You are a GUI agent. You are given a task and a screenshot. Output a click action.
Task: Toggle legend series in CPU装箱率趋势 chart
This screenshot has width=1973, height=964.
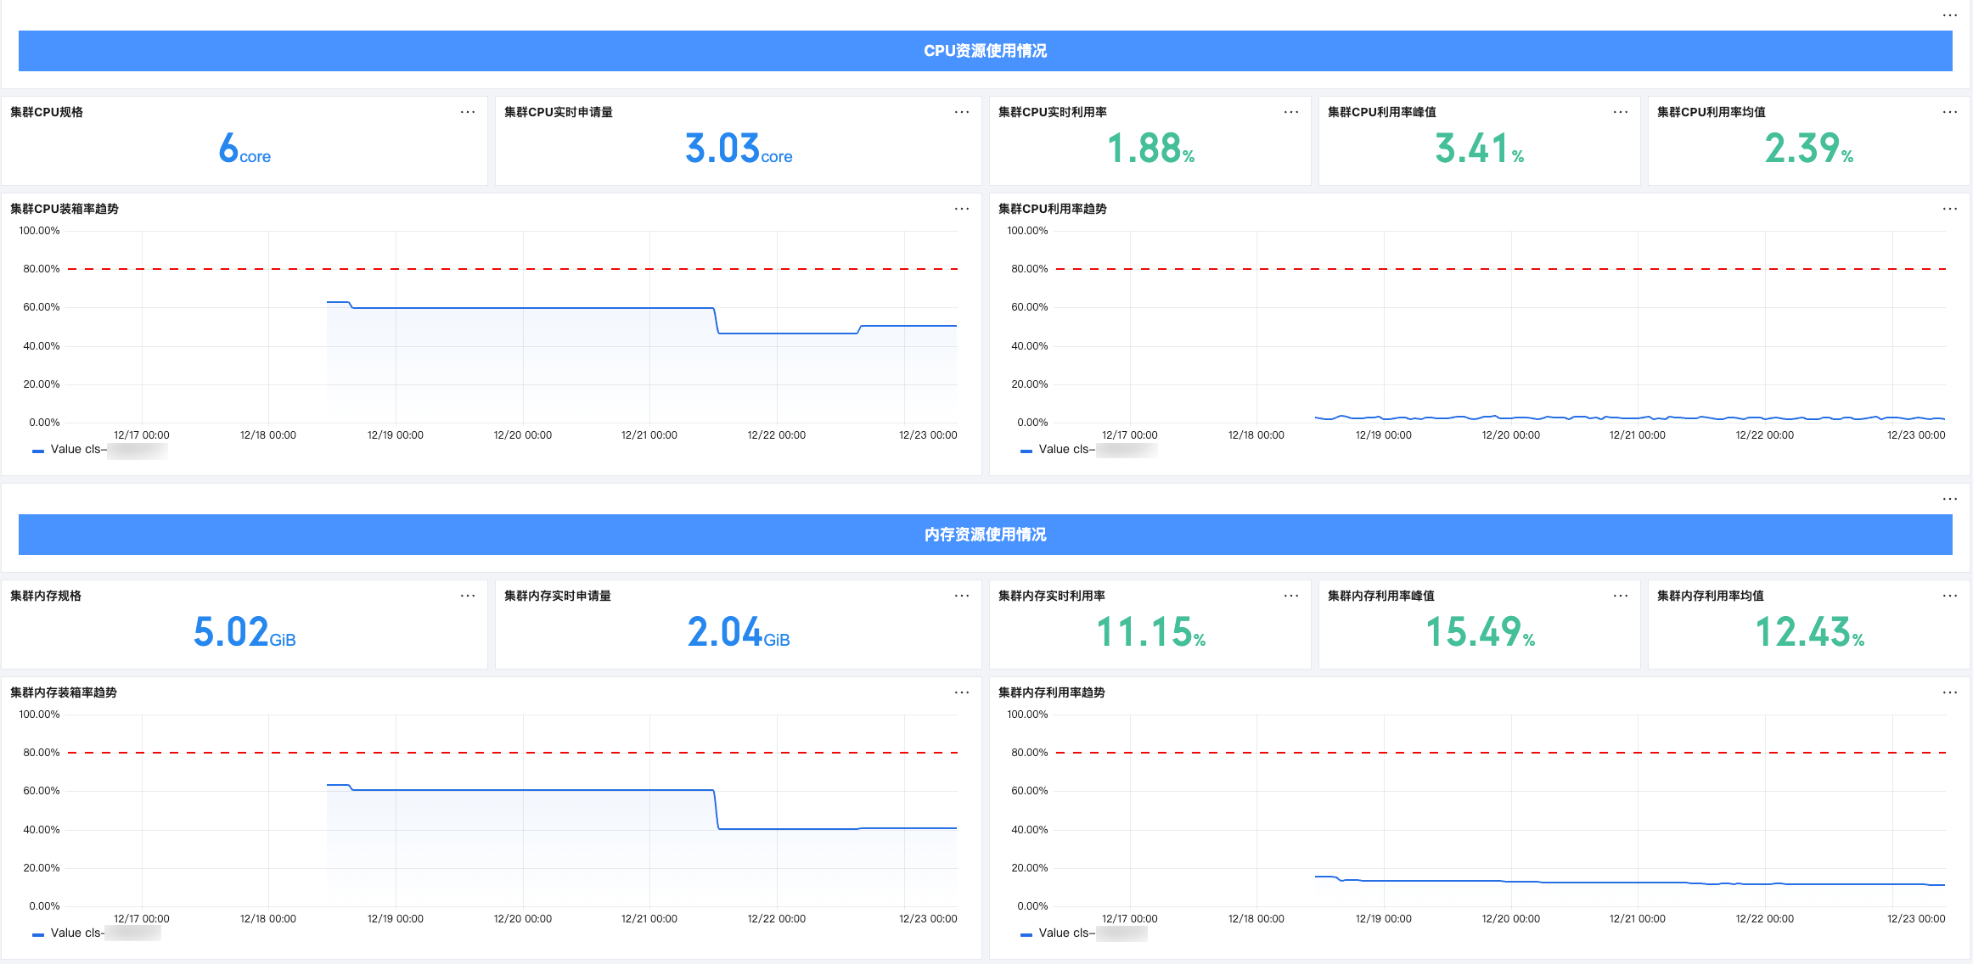(78, 450)
